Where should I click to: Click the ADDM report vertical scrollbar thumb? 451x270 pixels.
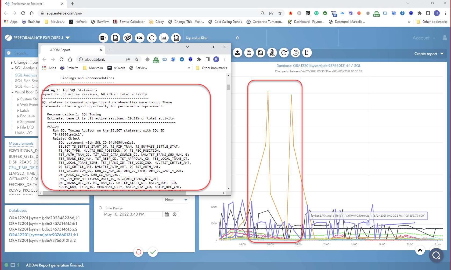pos(228,87)
